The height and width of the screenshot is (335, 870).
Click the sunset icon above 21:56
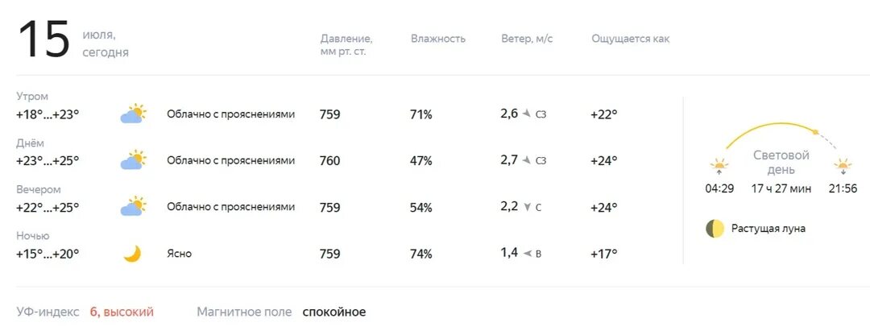coord(843,167)
